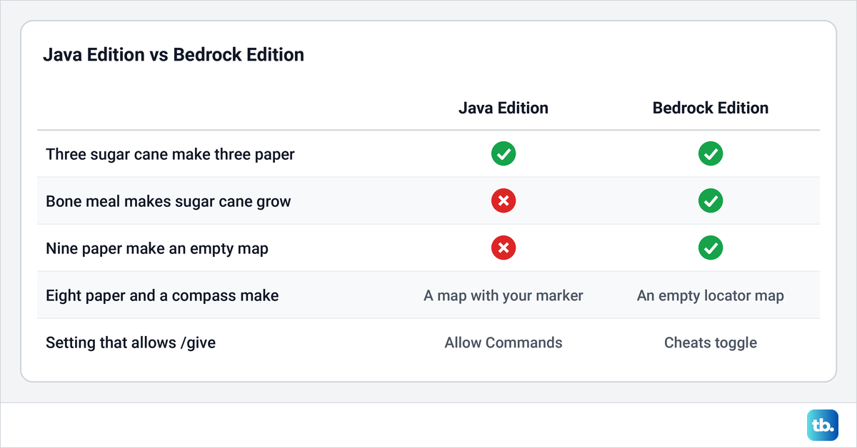Click the red X for Java bone meal row
Screen dimensions: 857x448
click(x=503, y=200)
